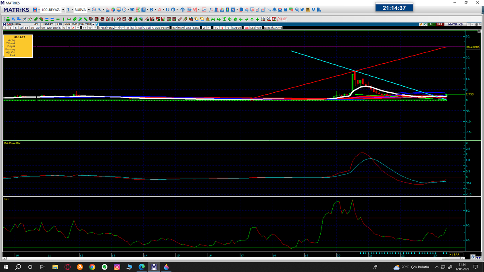Select the 15 minute period button
This screenshot has width=484, height=272.
pos(26,28)
